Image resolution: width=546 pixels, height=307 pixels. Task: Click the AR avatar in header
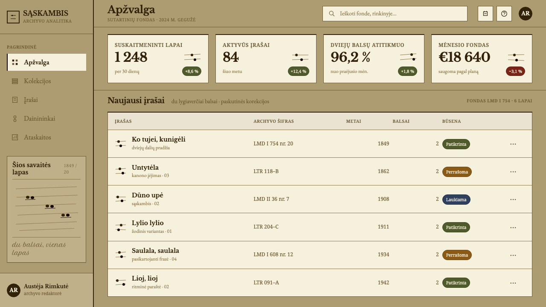point(526,14)
